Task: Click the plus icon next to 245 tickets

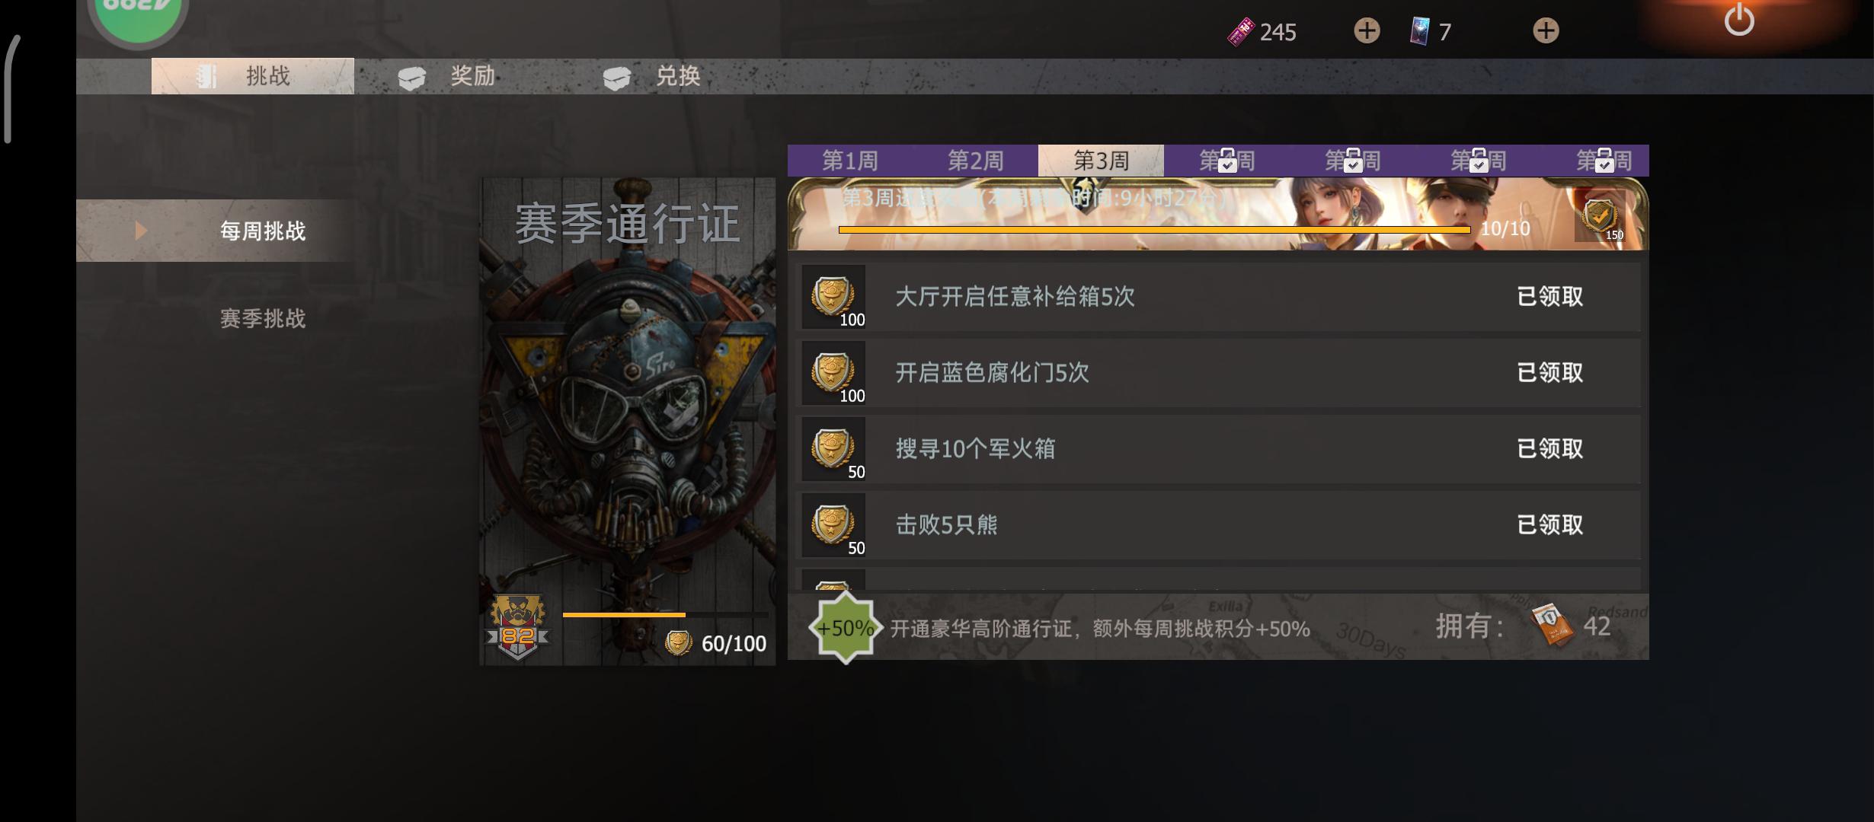Action: pyautogui.click(x=1367, y=31)
